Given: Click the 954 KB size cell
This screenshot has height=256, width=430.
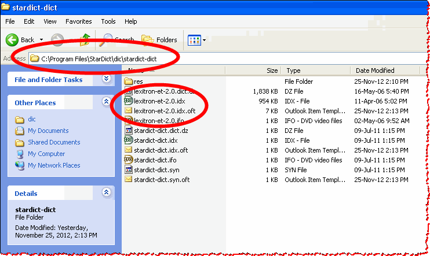Looking at the screenshot, I should (x=268, y=101).
